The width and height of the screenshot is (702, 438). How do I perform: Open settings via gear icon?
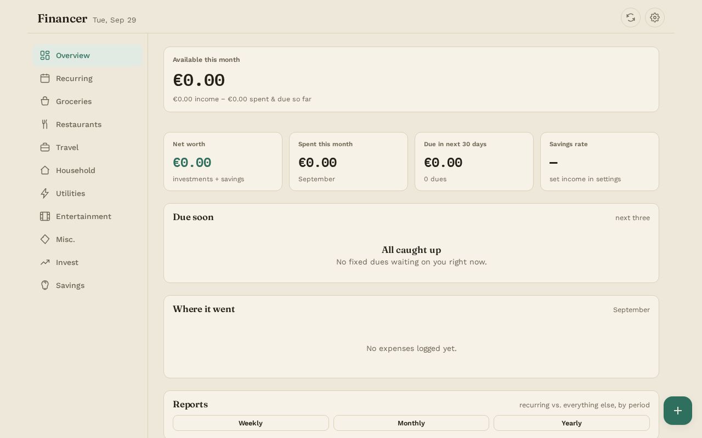pos(655,18)
